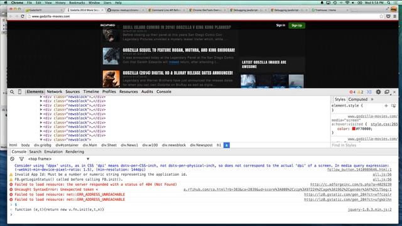
Task: Open the Godzilla sequel Rodan, Mothra headline
Action: [178, 50]
